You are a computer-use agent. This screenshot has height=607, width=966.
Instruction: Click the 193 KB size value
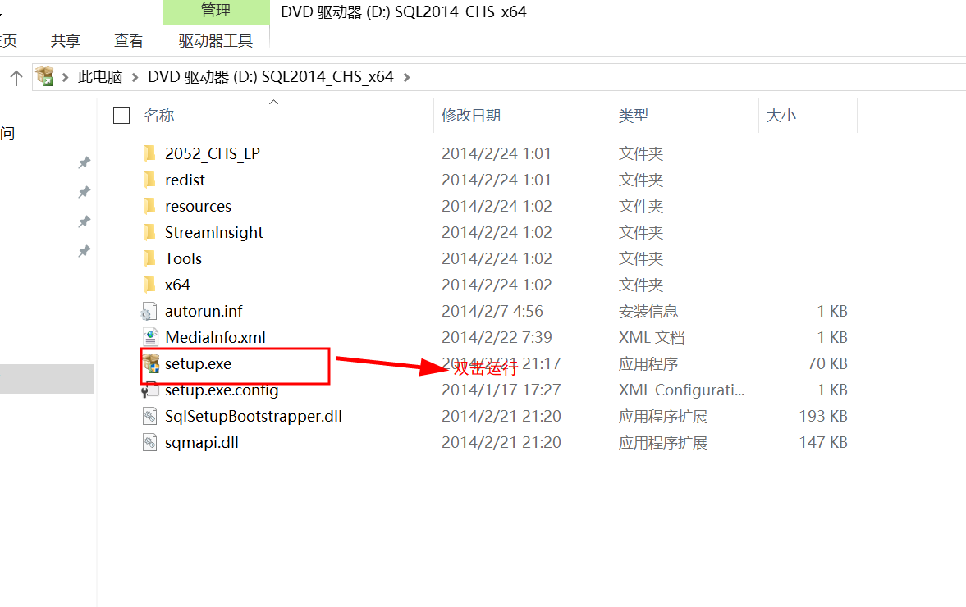(x=823, y=416)
